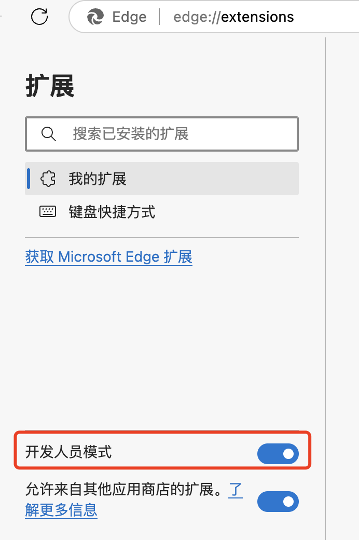Click the blue selection bar beside 我的扩展

point(29,179)
